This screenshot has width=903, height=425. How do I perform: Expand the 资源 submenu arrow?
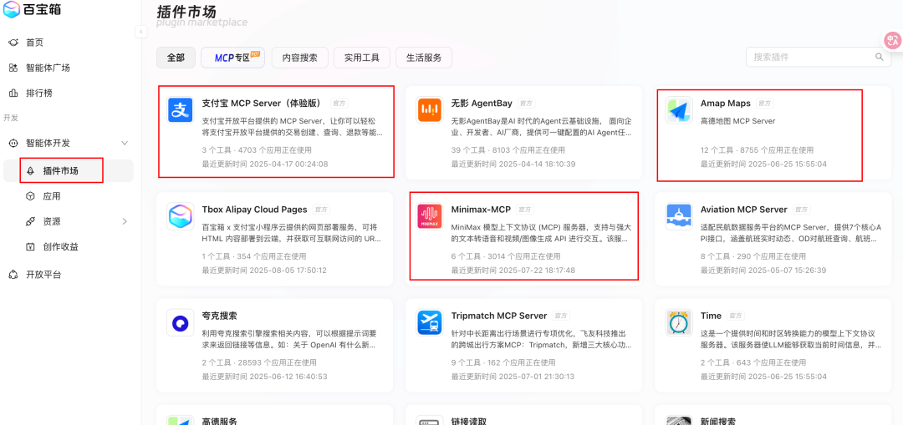pyautogui.click(x=125, y=221)
